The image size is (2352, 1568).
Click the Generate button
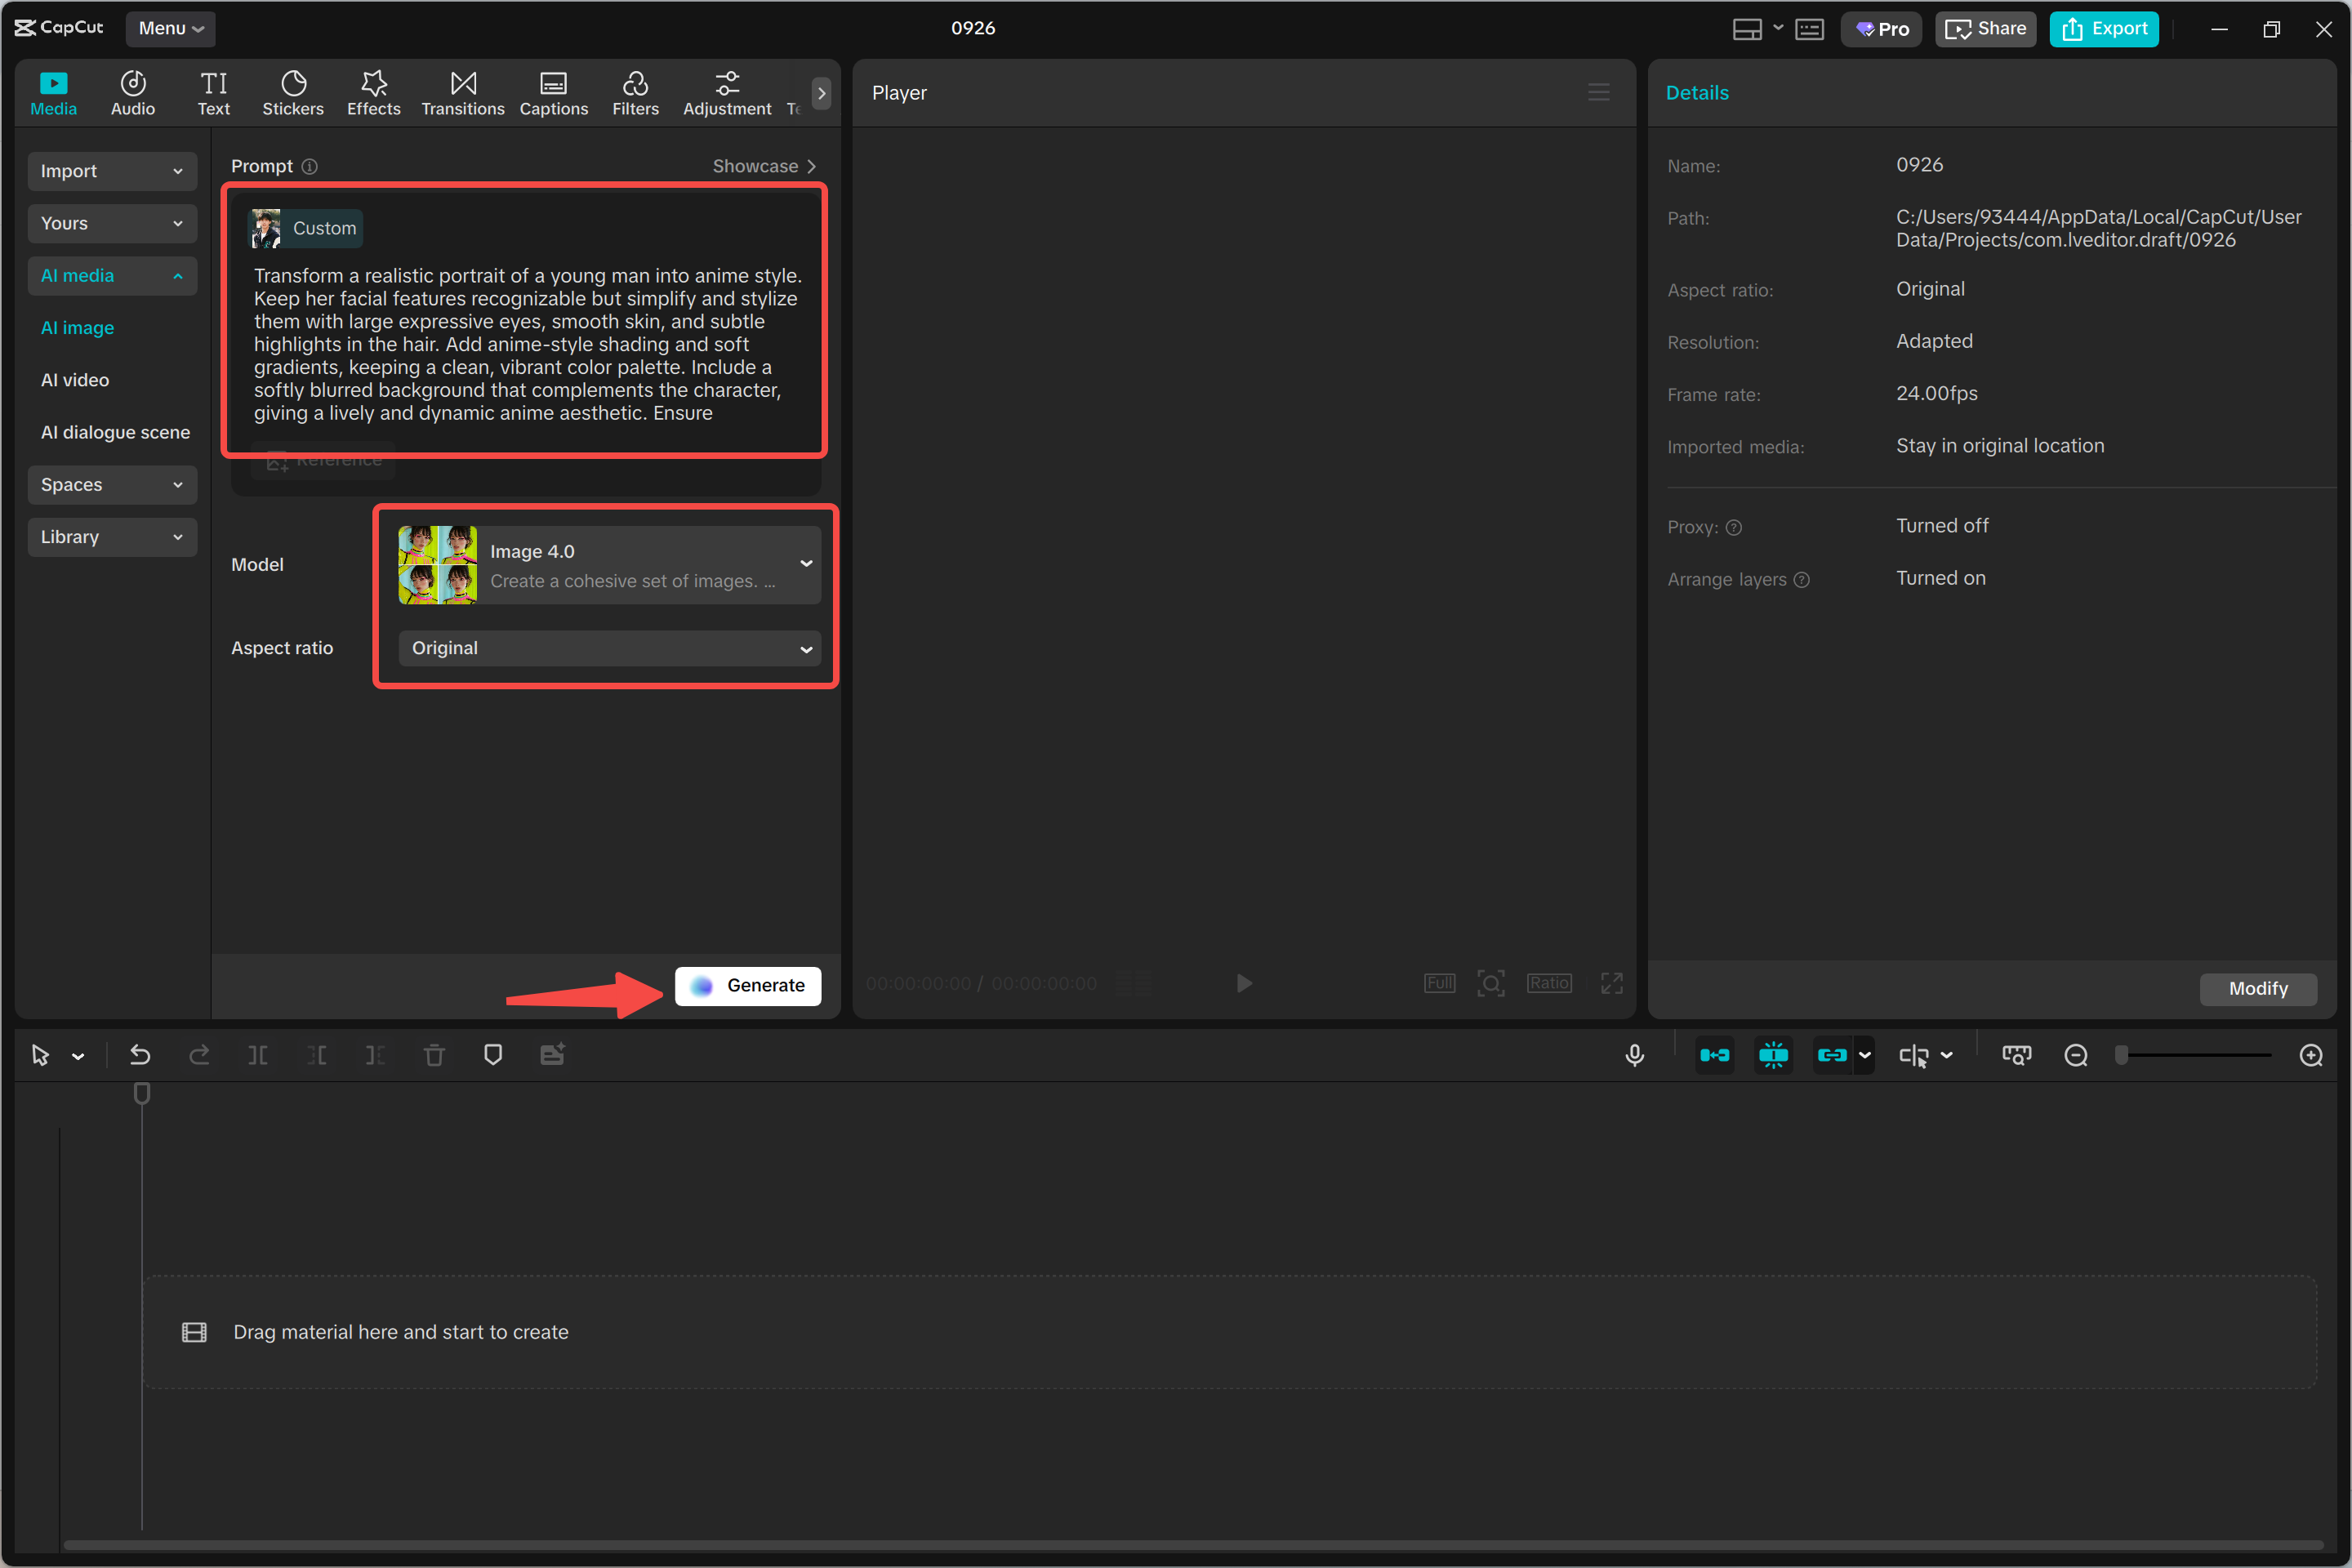747,985
